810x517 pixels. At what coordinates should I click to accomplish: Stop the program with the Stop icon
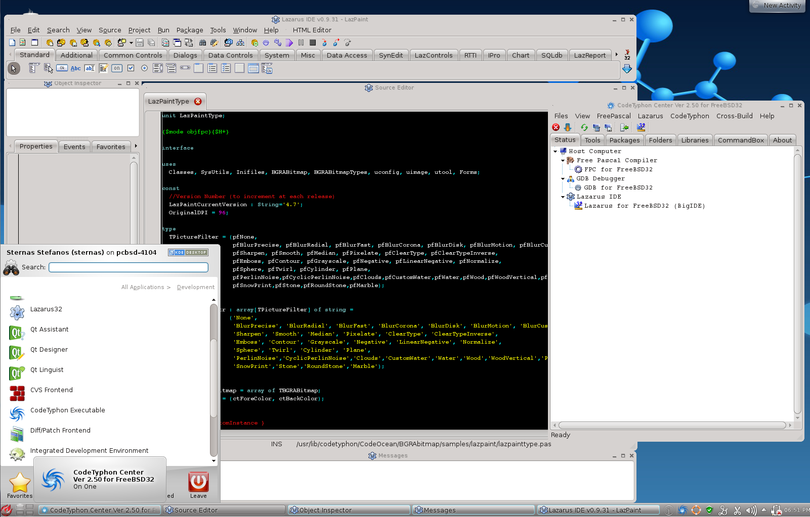click(313, 42)
